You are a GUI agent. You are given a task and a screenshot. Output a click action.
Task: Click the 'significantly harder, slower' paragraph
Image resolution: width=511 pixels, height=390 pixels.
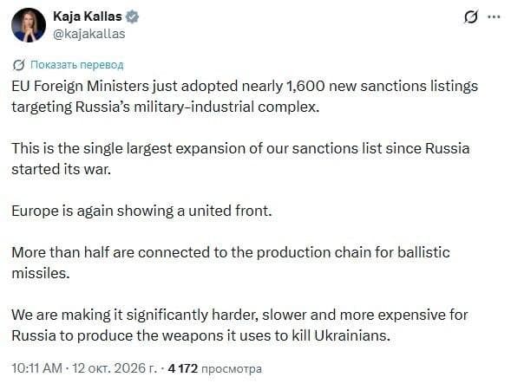[239, 325]
